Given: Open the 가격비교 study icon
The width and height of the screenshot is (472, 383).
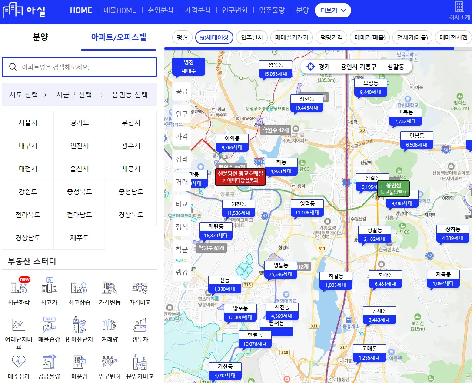Looking at the screenshot, I should coord(140,287).
